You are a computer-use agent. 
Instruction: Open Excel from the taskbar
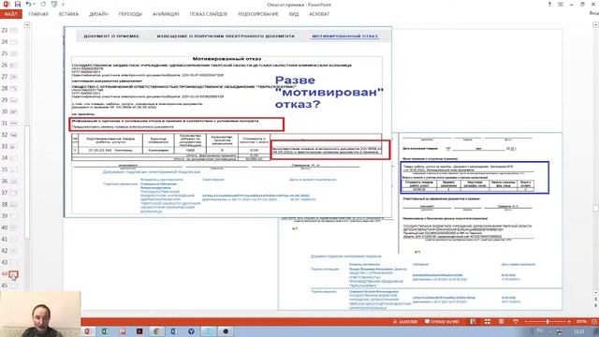click(x=105, y=331)
